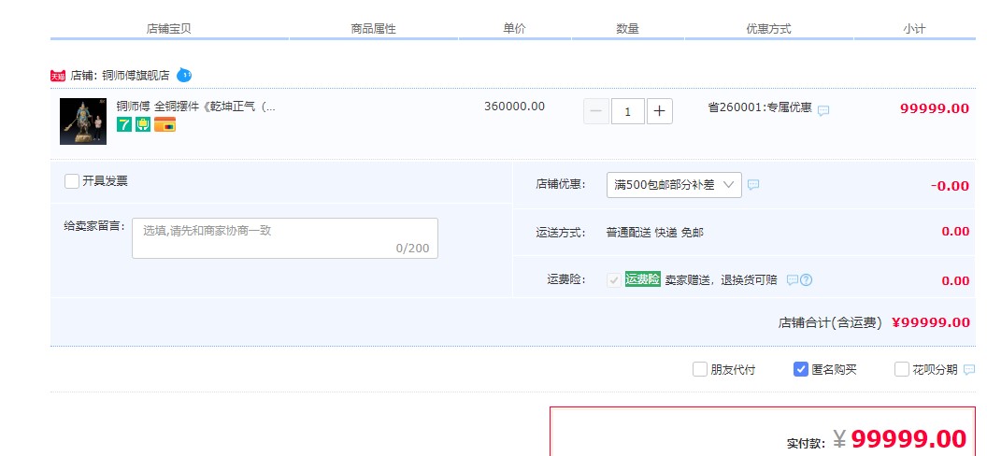Click the seller message text box
The image size is (987, 456).
pyautogui.click(x=284, y=238)
